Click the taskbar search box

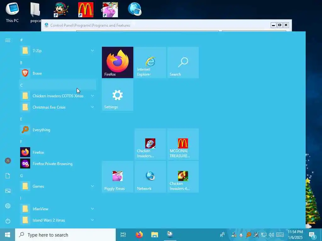tap(65, 235)
